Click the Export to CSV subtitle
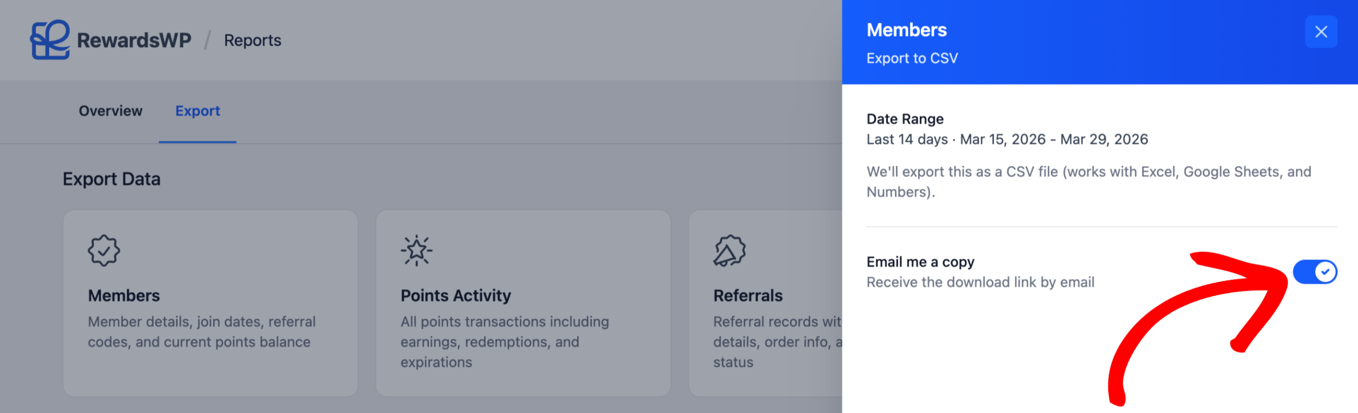This screenshot has width=1358, height=413. tap(912, 58)
